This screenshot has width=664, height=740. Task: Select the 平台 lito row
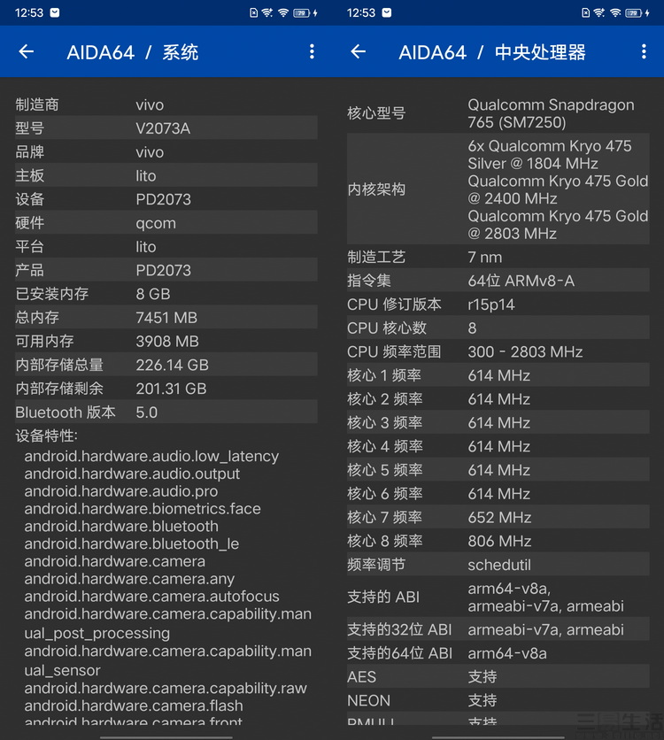[166, 246]
